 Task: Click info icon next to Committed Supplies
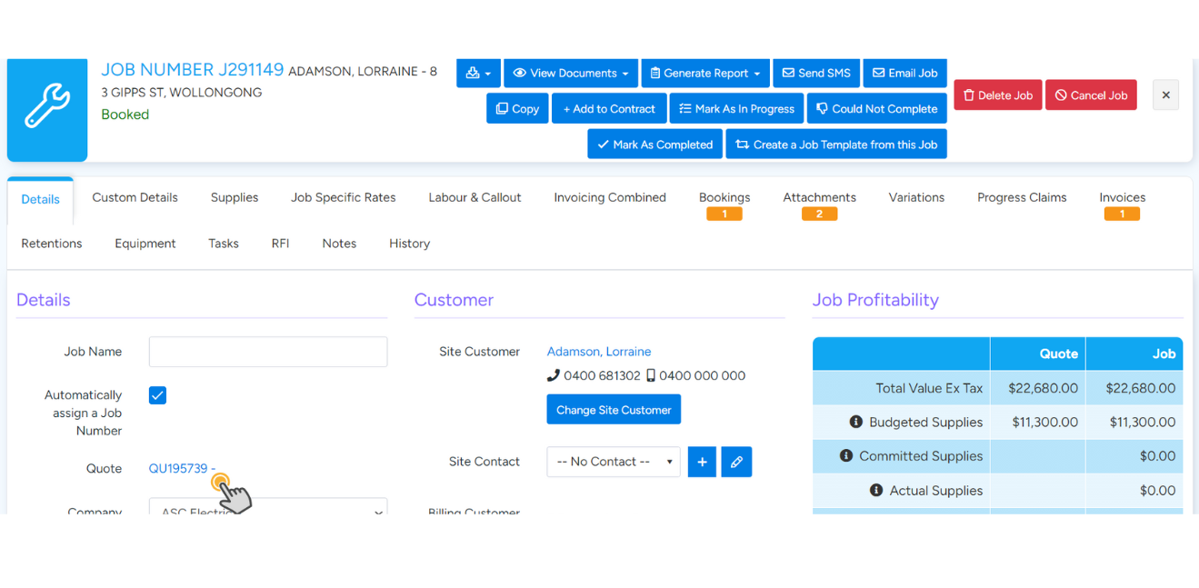click(x=845, y=456)
